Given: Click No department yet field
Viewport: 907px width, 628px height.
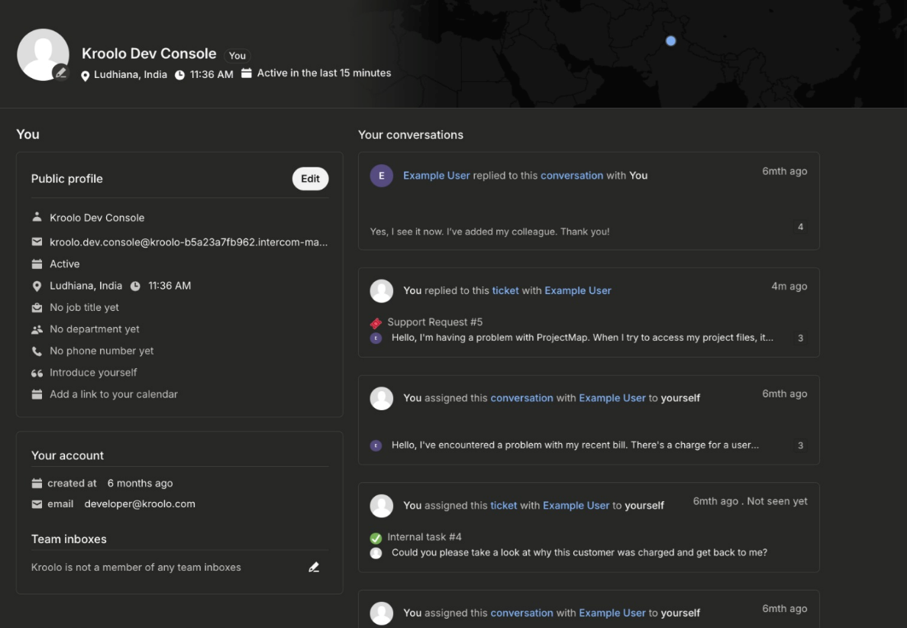Looking at the screenshot, I should pyautogui.click(x=95, y=329).
